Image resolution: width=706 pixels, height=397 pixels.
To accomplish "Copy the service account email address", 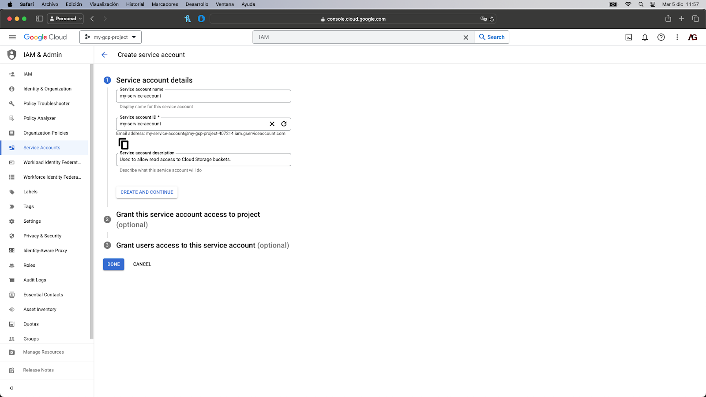I will [123, 142].
